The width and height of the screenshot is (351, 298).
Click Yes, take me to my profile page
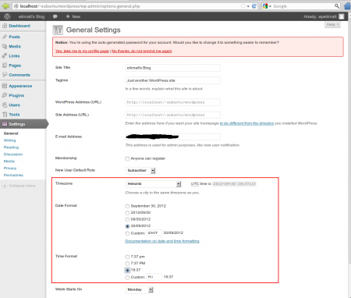tap(82, 51)
